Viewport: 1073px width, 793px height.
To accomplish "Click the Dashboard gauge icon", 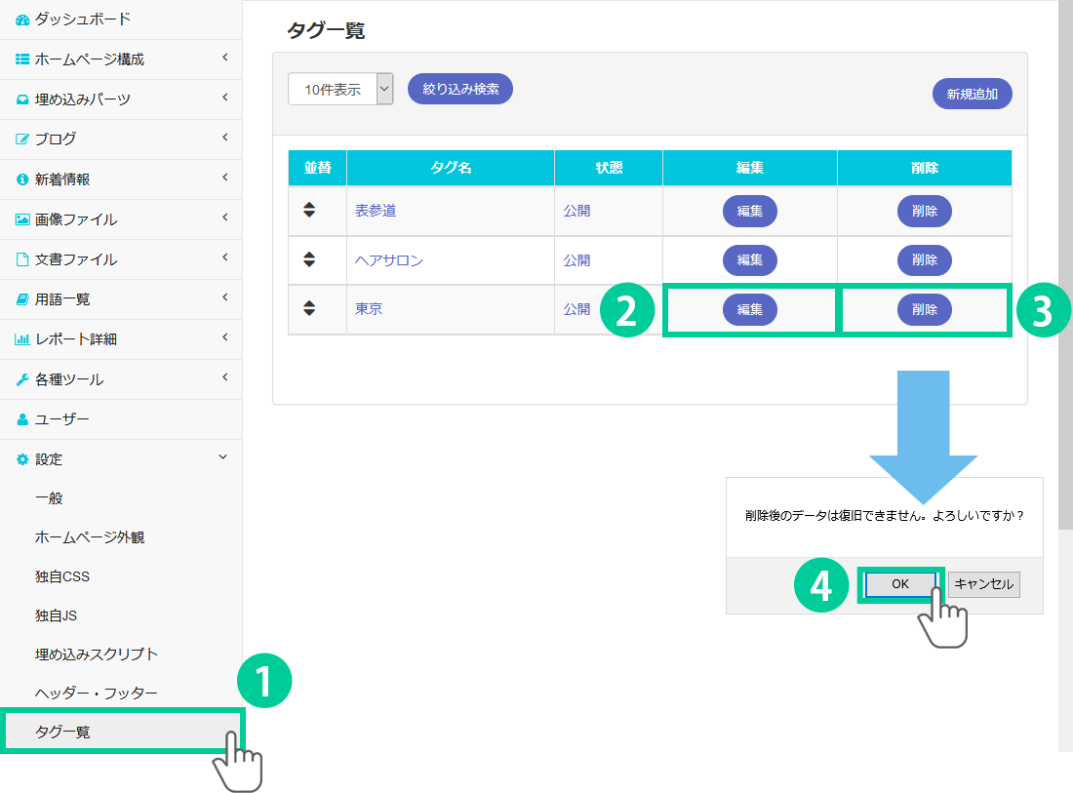I will 22,20.
